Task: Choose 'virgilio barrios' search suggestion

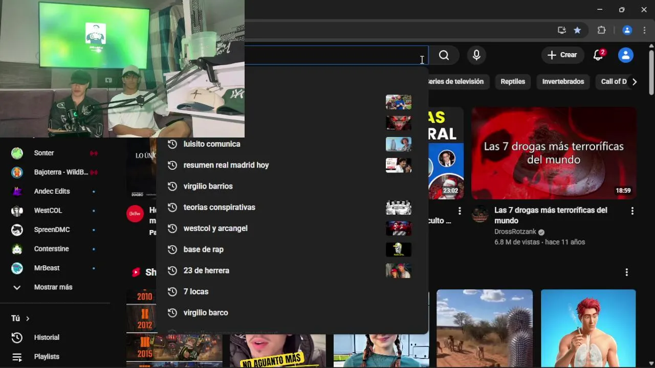Action: tap(292, 186)
